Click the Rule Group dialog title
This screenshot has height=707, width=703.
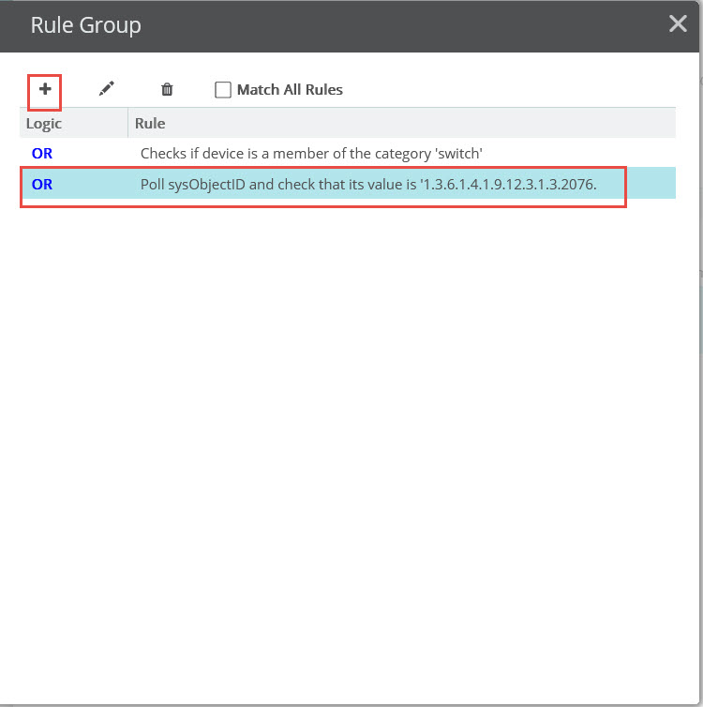pyautogui.click(x=85, y=25)
